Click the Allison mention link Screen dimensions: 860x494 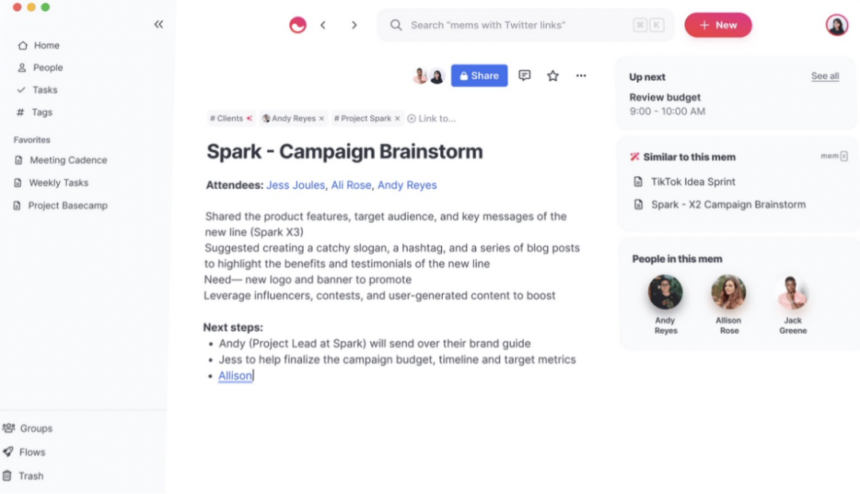coord(235,376)
